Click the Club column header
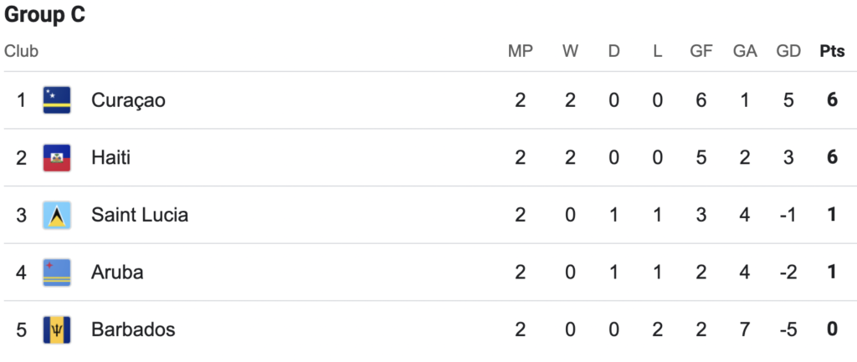The height and width of the screenshot is (362, 857). click(x=21, y=51)
